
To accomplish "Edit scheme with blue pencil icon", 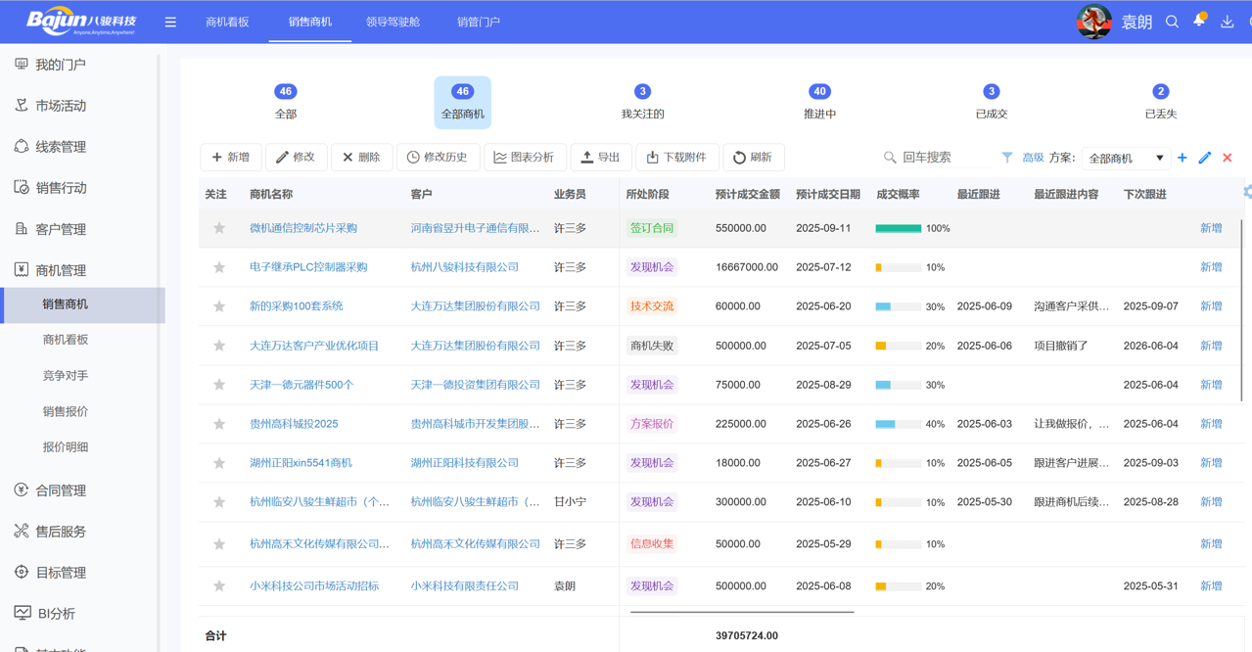I will [x=1205, y=158].
